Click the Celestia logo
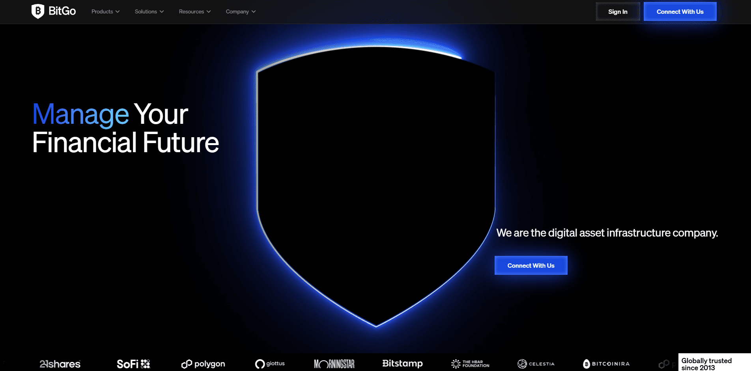This screenshot has height=371, width=751. pos(536,364)
